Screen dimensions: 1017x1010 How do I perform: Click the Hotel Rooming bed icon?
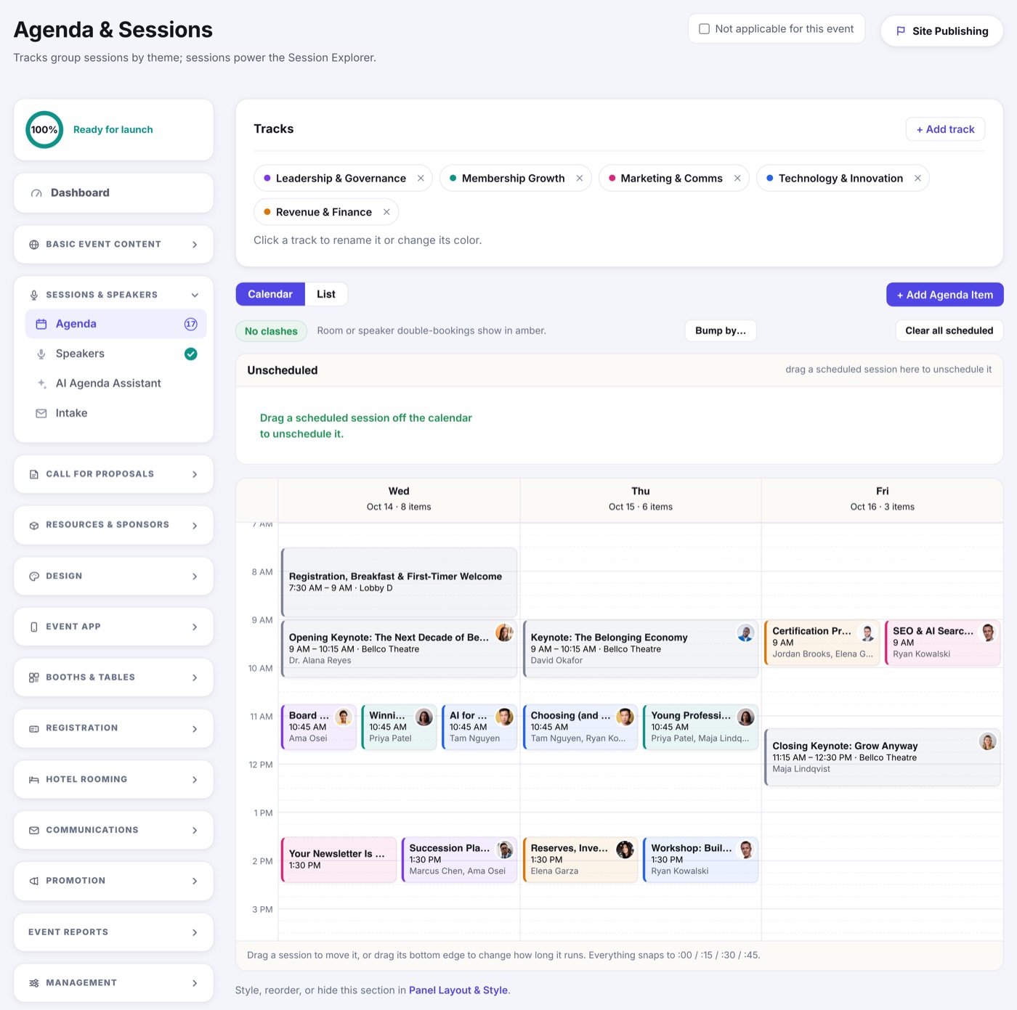(x=34, y=780)
